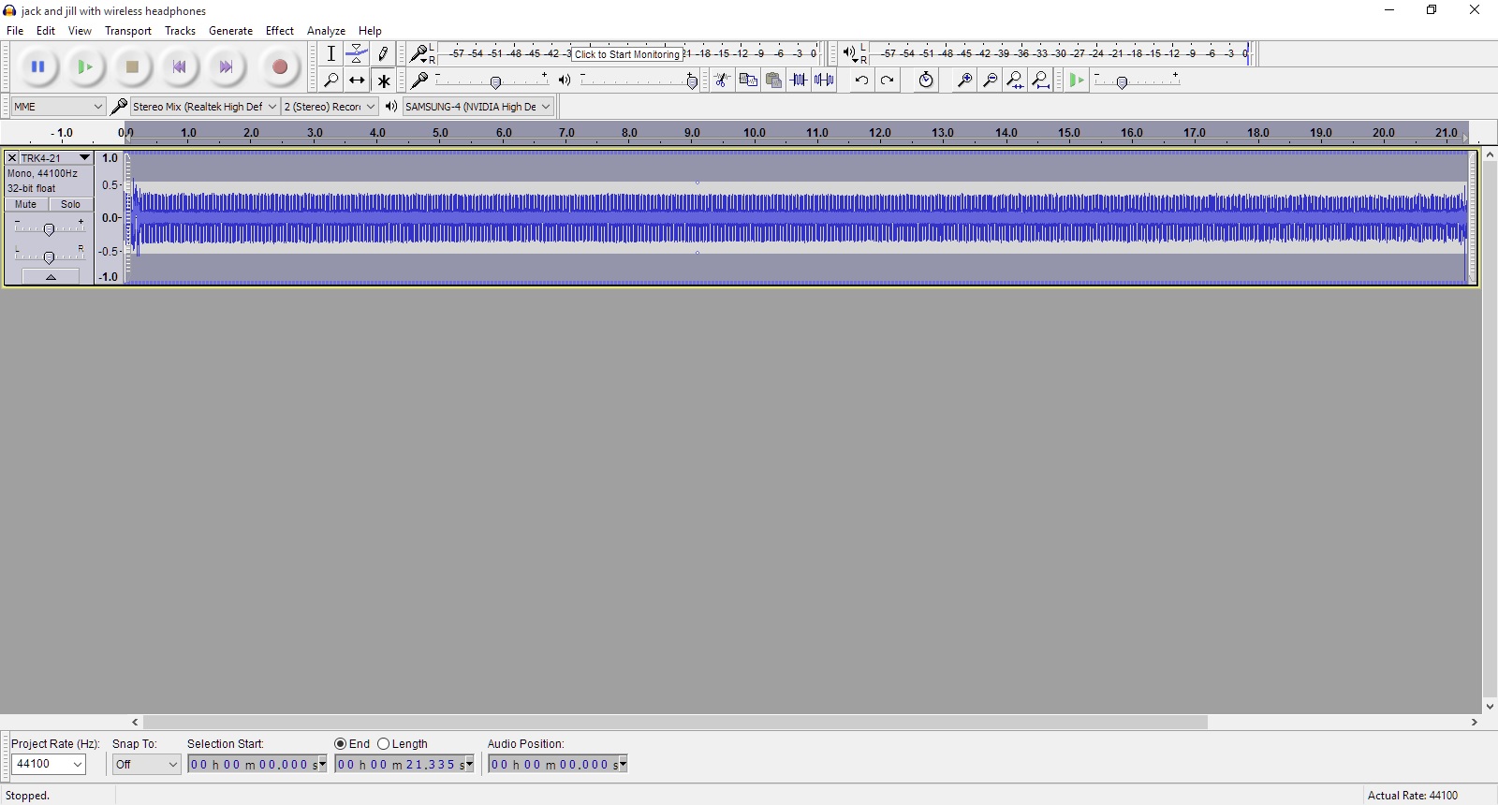Click the Zoom In magnifier icon

[x=963, y=80]
